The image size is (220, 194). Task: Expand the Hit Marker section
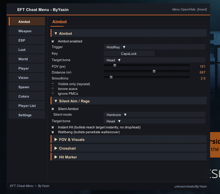pos(128,157)
